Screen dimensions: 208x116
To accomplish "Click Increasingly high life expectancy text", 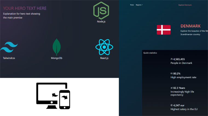I will tap(182, 93).
